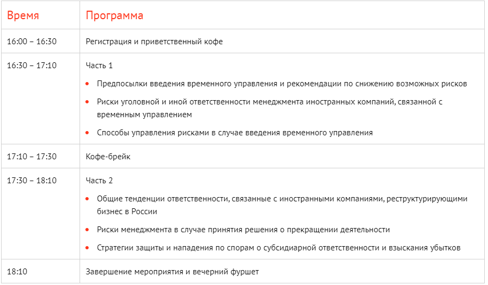
Task: Click "Способы управления рисками" list item
Action: tap(235, 133)
